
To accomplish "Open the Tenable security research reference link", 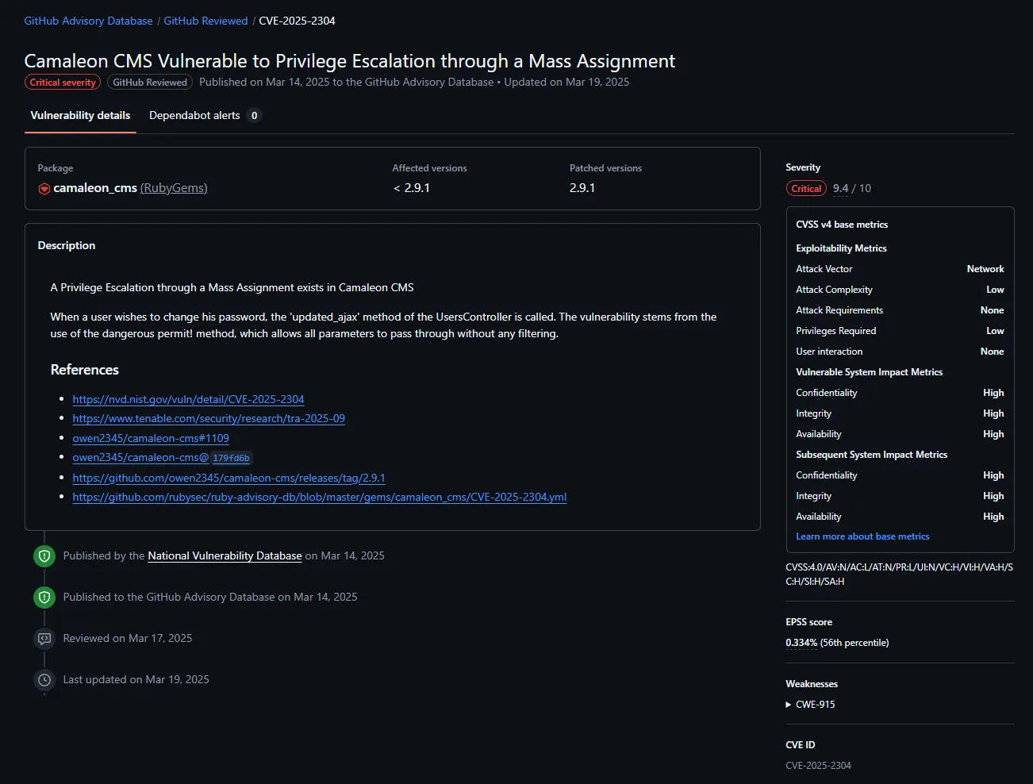I will point(209,419).
